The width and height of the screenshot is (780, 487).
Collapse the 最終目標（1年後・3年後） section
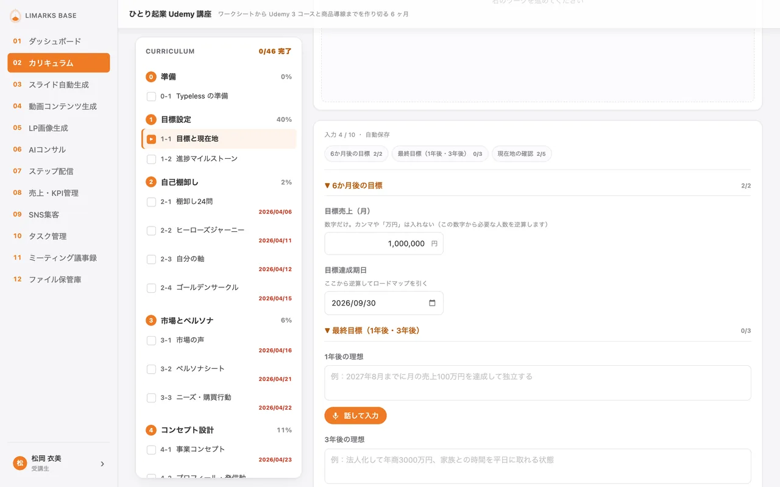click(x=372, y=331)
